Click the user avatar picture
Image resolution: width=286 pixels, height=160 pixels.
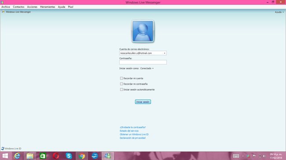click(143, 31)
